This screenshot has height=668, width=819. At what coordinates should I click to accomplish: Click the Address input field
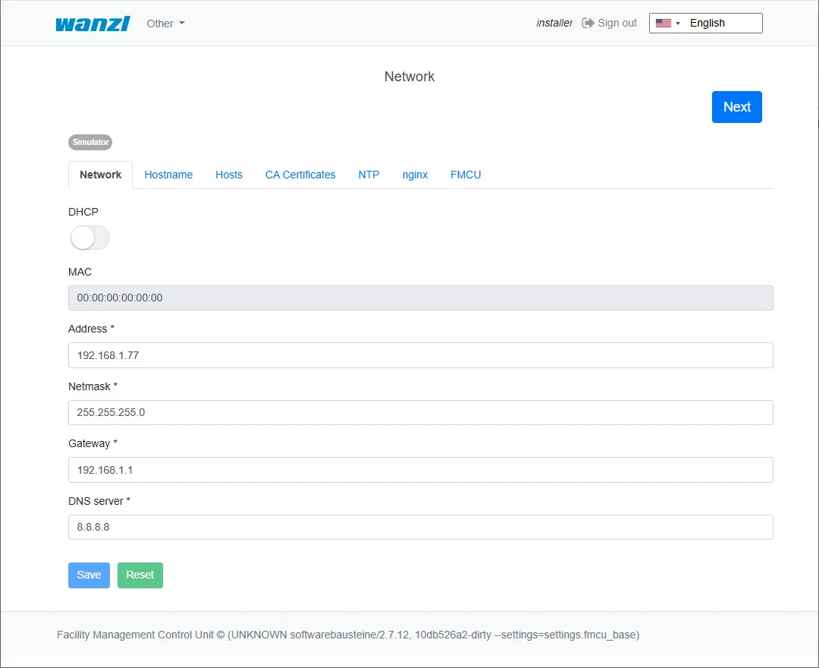coord(420,355)
